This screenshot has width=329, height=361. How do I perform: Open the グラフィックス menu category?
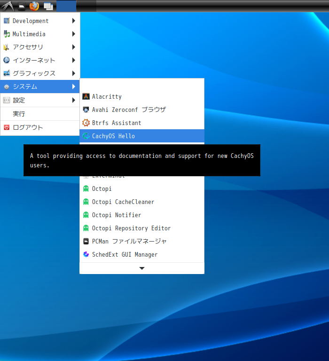point(40,73)
